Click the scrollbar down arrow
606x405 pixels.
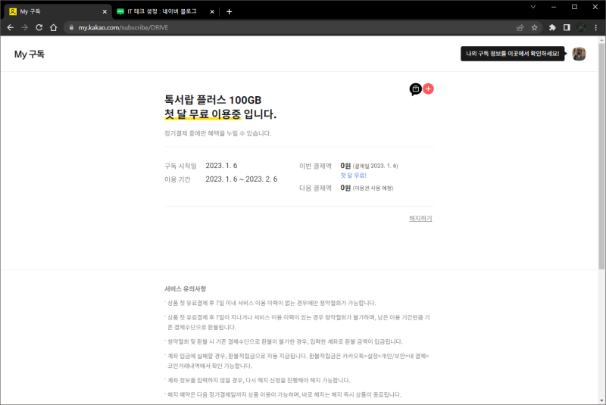tap(601, 400)
